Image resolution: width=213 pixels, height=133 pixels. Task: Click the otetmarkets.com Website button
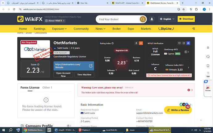coord(74,66)
